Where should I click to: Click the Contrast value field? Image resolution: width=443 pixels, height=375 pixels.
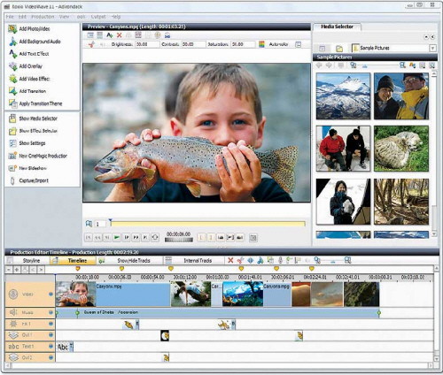pyautogui.click(x=193, y=44)
